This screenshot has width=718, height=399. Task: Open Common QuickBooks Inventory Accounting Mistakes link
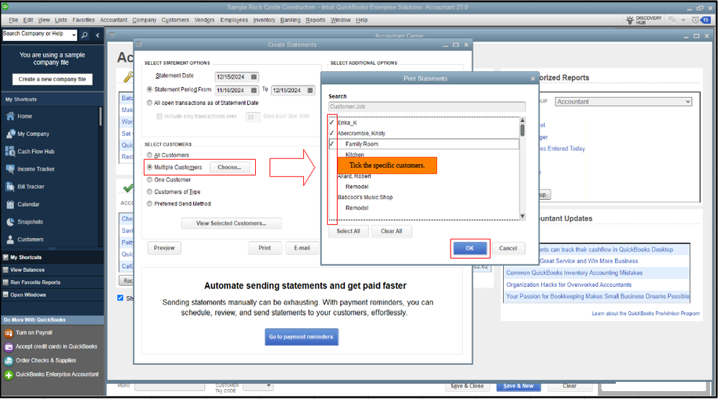pyautogui.click(x=574, y=272)
